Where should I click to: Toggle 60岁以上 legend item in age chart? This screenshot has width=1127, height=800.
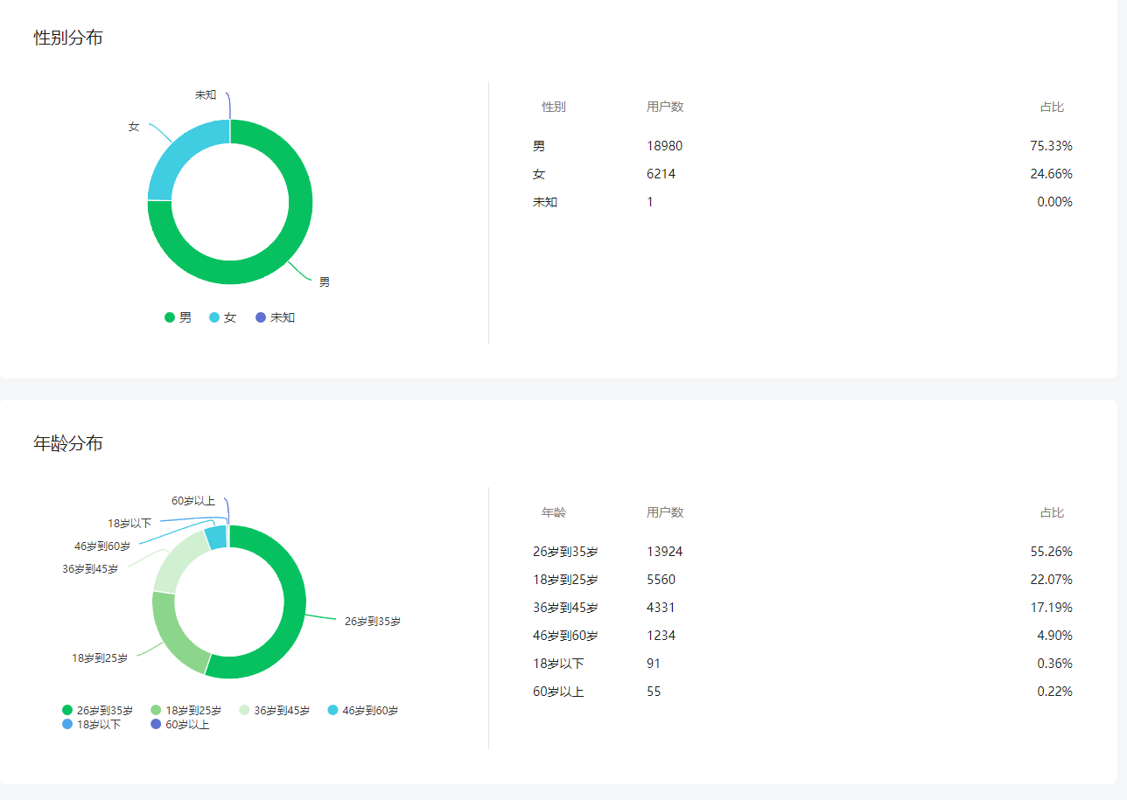point(179,724)
